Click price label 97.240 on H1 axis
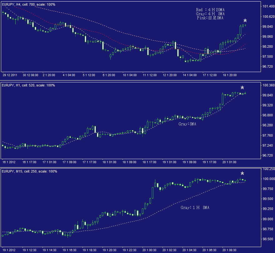The width and height of the screenshot is (275, 253). pos(268,145)
